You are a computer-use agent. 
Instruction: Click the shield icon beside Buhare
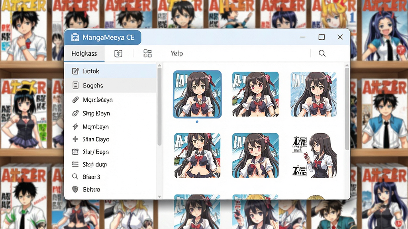coord(75,189)
